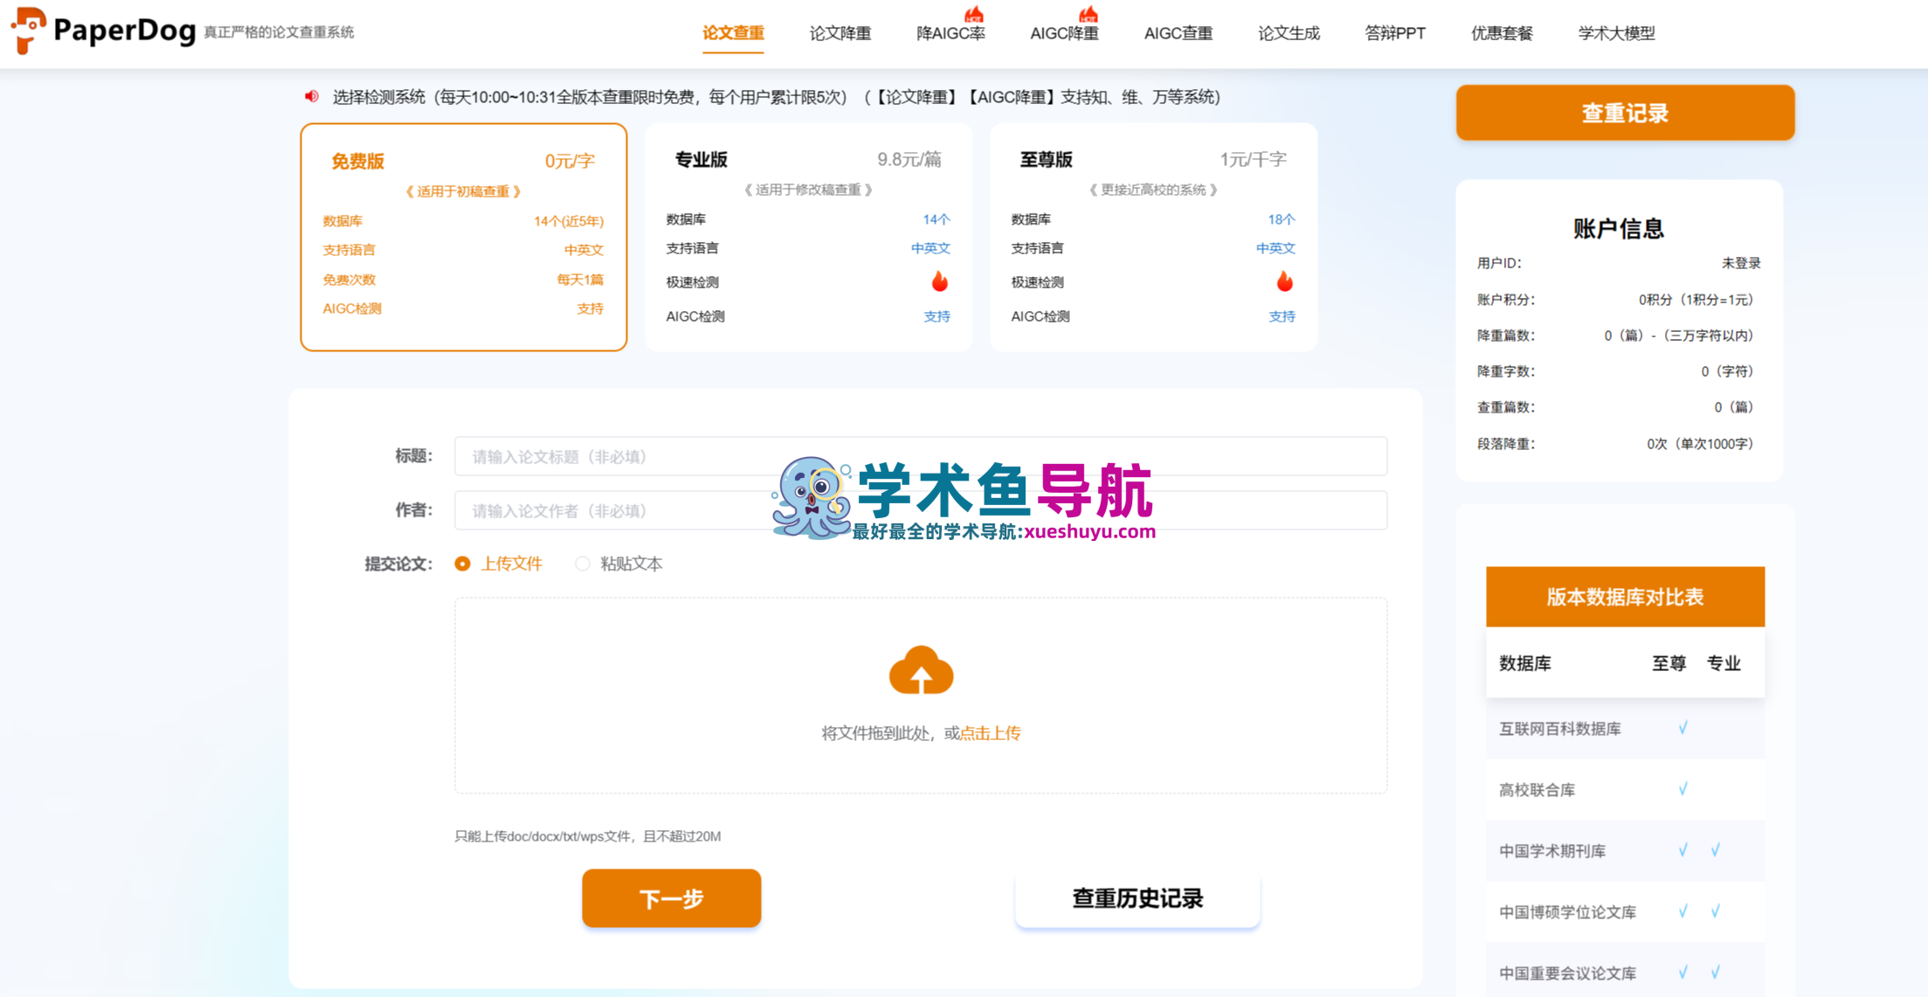Click the file type hint 只能上传doc/docx/txt/wps文件
Screen dimensions: 1928x997
[587, 836]
